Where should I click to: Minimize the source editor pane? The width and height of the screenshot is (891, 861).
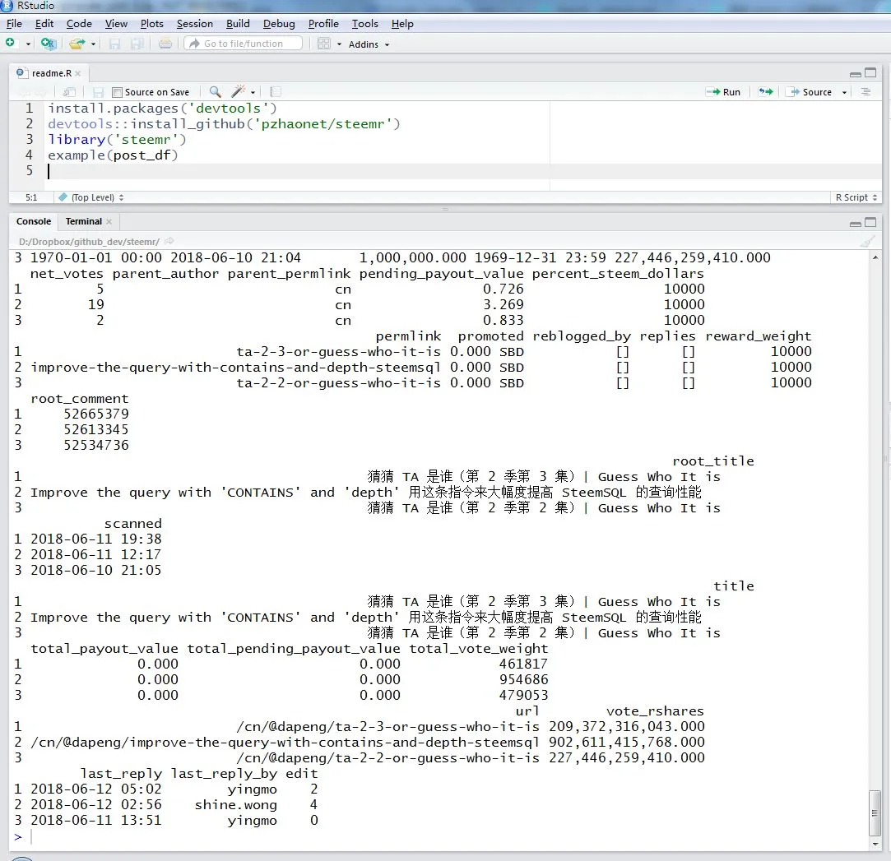click(x=855, y=74)
